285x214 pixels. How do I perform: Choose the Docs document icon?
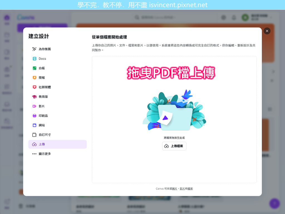pos(34,59)
